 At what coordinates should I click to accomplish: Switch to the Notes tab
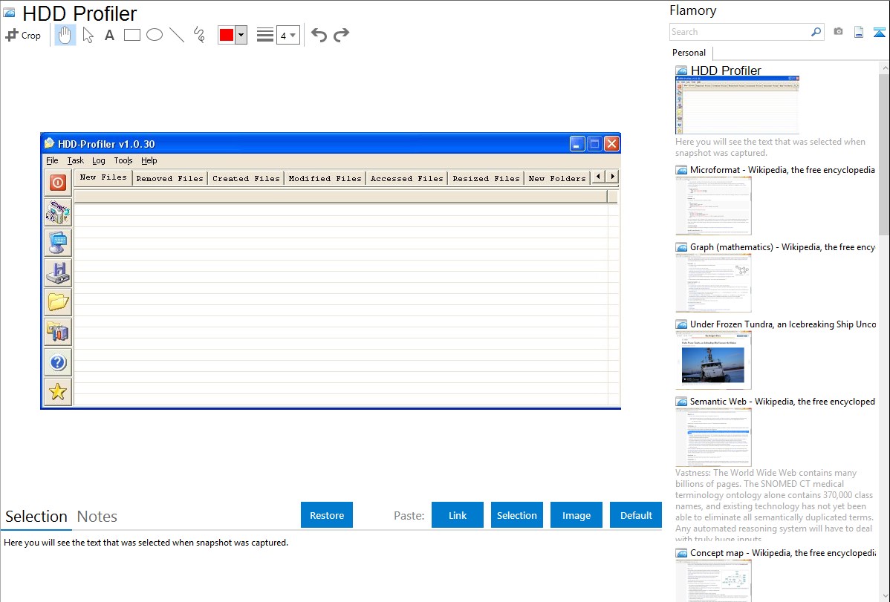pos(97,517)
